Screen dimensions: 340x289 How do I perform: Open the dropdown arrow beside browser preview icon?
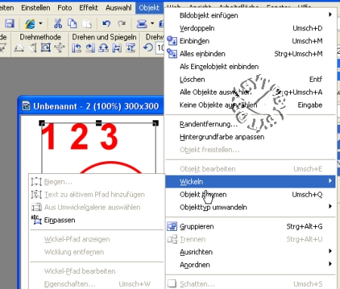click(41, 23)
